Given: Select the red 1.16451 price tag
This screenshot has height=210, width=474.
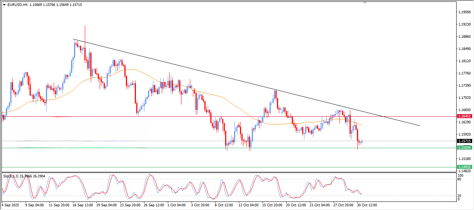Looking at the screenshot, I should [464, 116].
